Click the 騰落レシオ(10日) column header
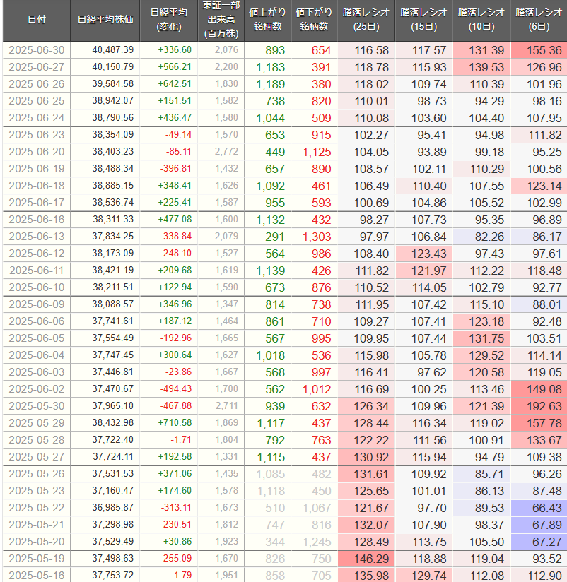The width and height of the screenshot is (567, 582). coord(481,20)
